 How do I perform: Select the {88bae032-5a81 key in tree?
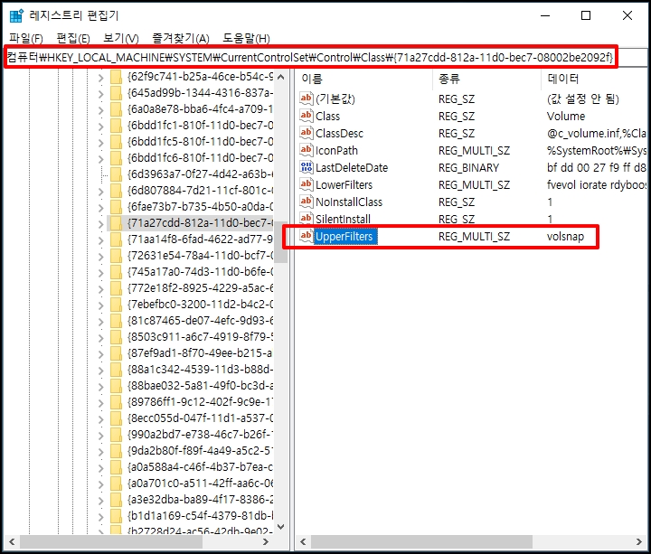pyautogui.click(x=200, y=386)
